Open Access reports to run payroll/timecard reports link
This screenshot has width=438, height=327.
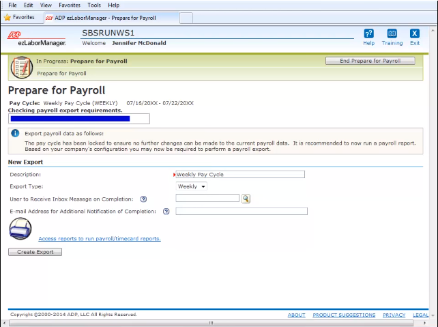click(x=100, y=239)
